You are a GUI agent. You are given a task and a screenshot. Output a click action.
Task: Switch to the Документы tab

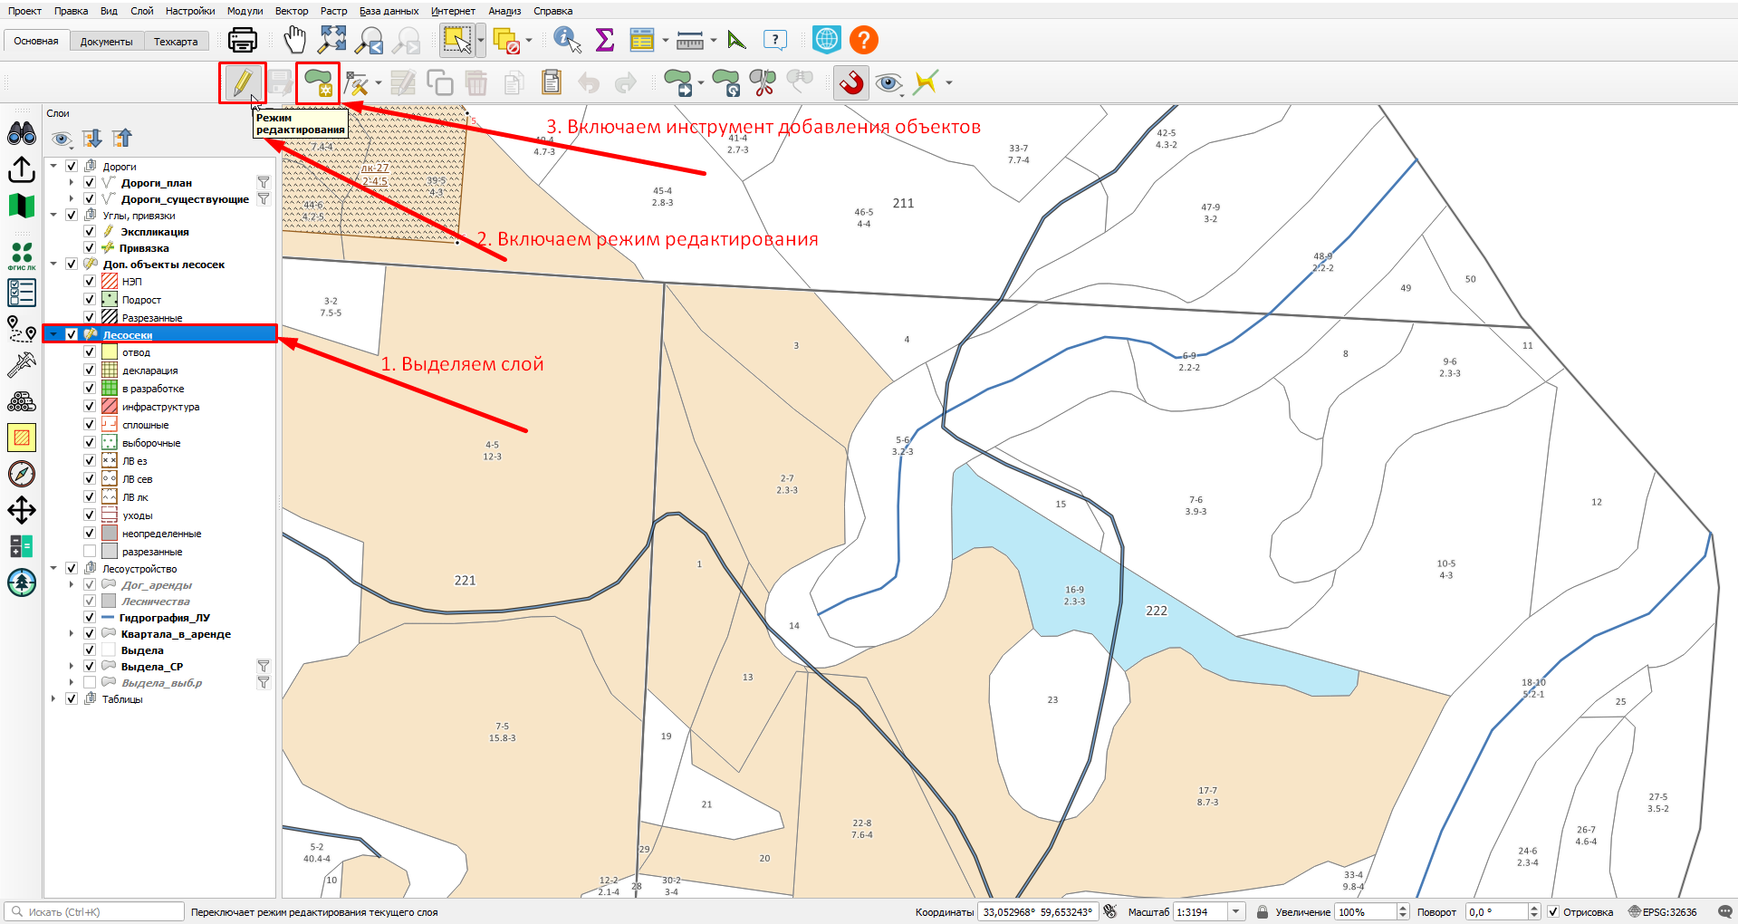point(106,41)
